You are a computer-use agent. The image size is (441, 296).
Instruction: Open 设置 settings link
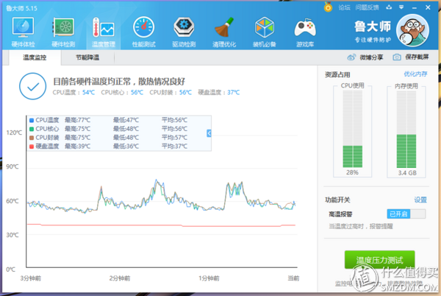[x=420, y=200]
